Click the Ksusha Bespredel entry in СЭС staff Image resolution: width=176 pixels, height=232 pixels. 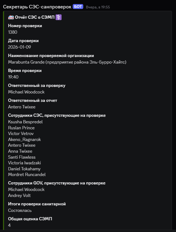[x=25, y=122]
